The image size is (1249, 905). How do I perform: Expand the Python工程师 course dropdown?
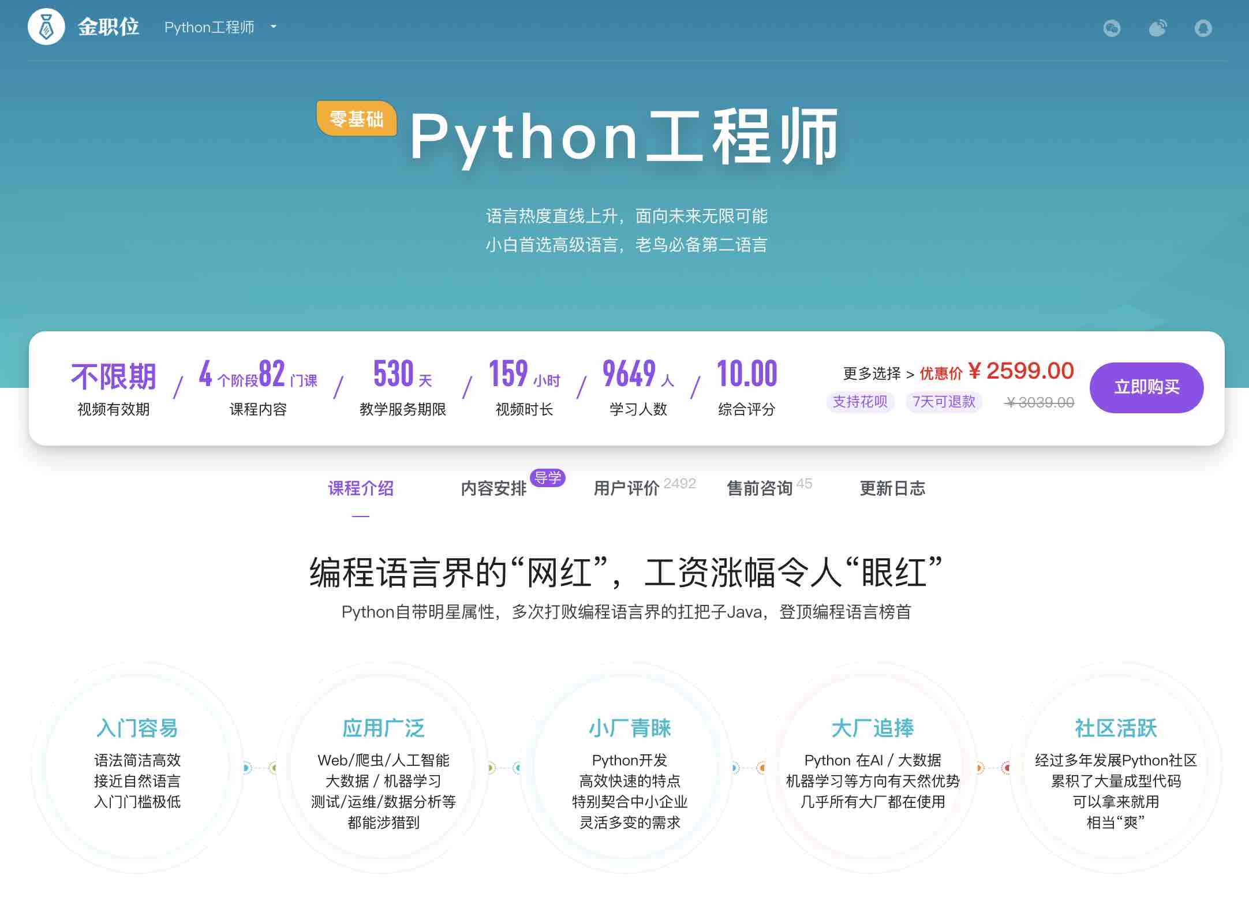[220, 27]
